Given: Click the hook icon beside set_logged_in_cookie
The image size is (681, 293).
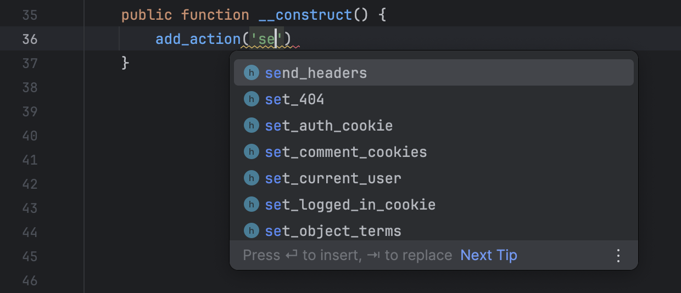Looking at the screenshot, I should (x=251, y=205).
